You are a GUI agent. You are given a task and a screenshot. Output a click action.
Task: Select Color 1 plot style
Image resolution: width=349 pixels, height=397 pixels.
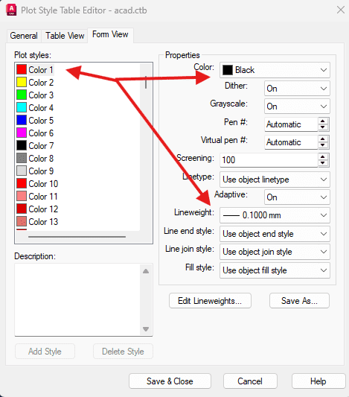coord(36,69)
